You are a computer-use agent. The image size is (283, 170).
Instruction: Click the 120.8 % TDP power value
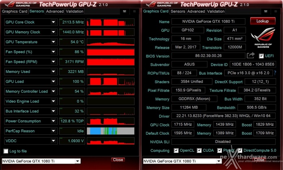(x=72, y=121)
